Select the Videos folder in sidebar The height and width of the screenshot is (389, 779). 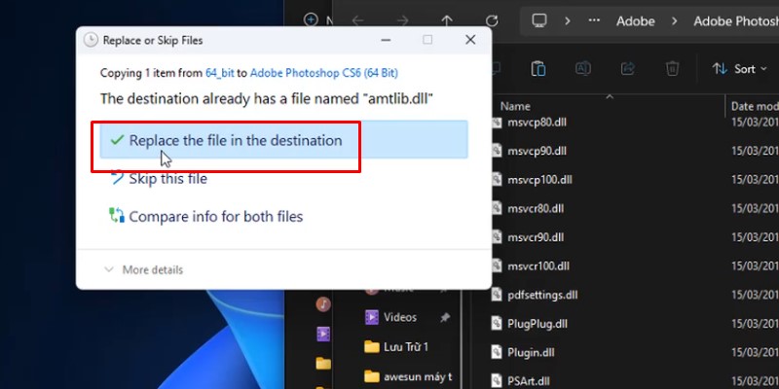[399, 317]
